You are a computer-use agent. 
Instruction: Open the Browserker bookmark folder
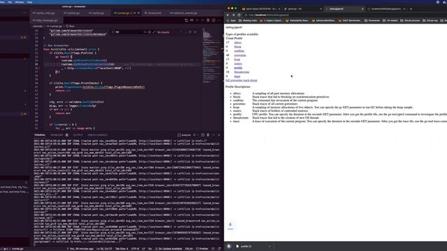[x=372, y=20]
